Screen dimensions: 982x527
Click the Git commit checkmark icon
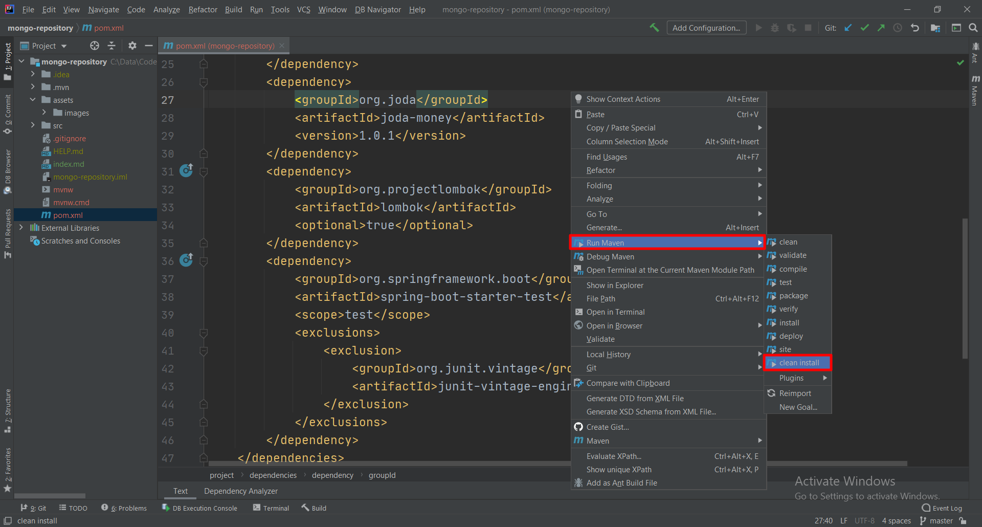[x=864, y=28]
